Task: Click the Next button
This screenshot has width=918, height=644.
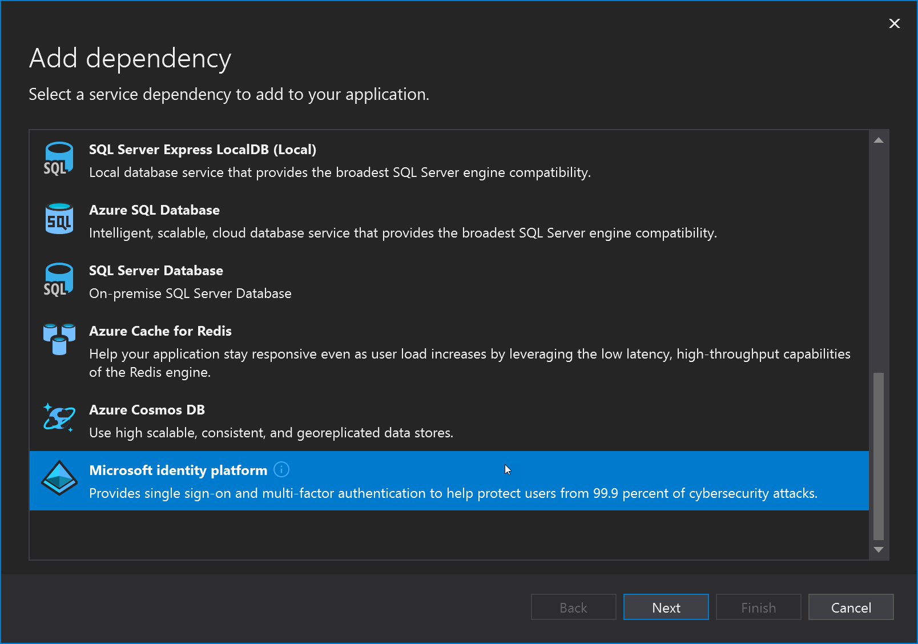Action: tap(666, 607)
